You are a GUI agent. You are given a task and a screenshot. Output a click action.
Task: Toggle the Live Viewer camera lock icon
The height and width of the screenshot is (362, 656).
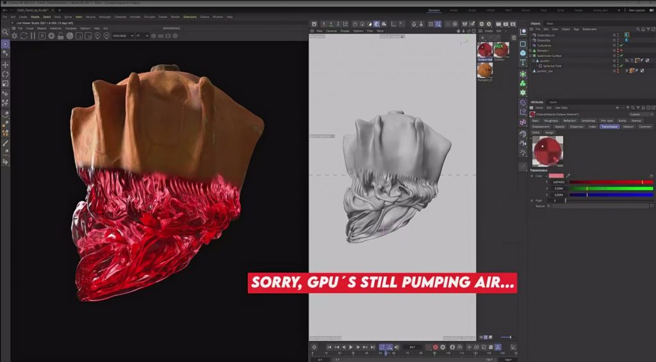click(x=61, y=36)
